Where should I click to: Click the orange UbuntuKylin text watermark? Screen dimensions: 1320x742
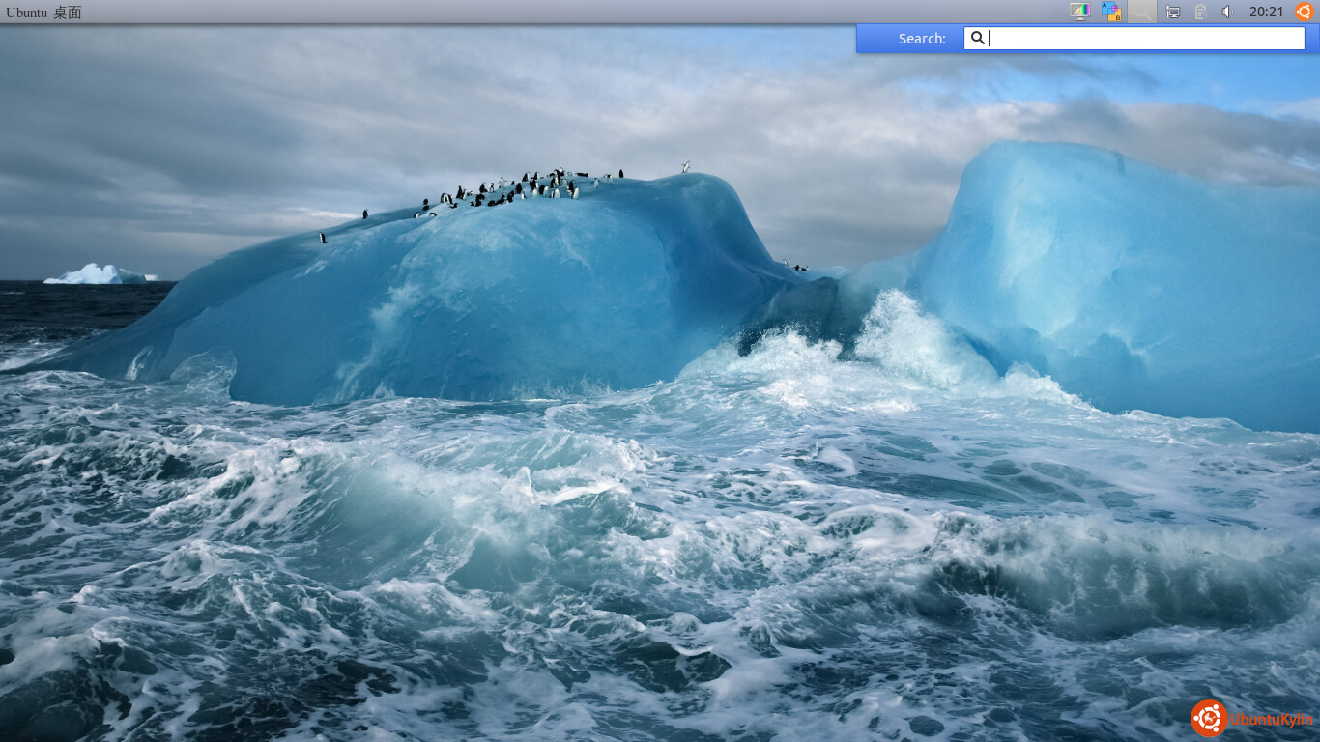[x=1271, y=720]
